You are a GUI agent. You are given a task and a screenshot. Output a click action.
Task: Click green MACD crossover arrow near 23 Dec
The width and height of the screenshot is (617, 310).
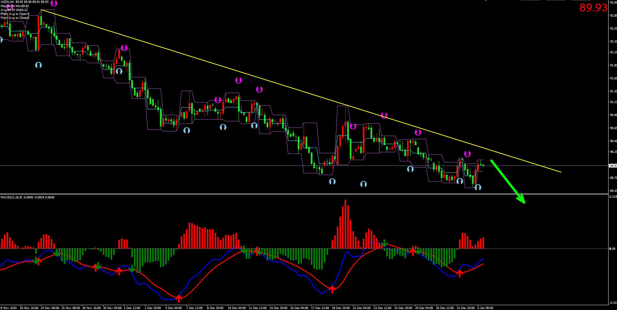[384, 243]
